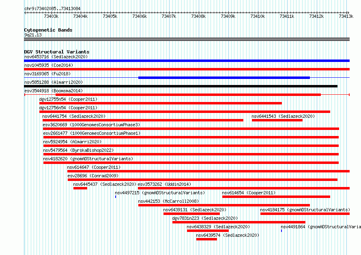Open esv2661477 (1000GenomesConsortiumPhase1) label
Screen dimensions: 361x255
coord(92,133)
